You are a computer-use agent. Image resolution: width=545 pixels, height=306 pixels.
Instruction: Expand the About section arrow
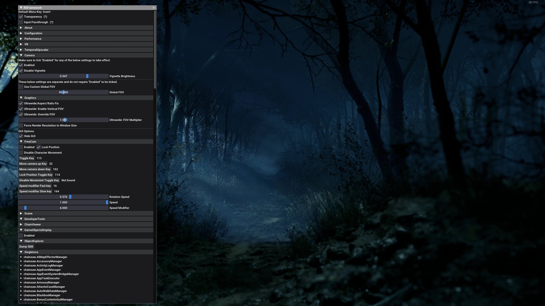[x=21, y=28]
